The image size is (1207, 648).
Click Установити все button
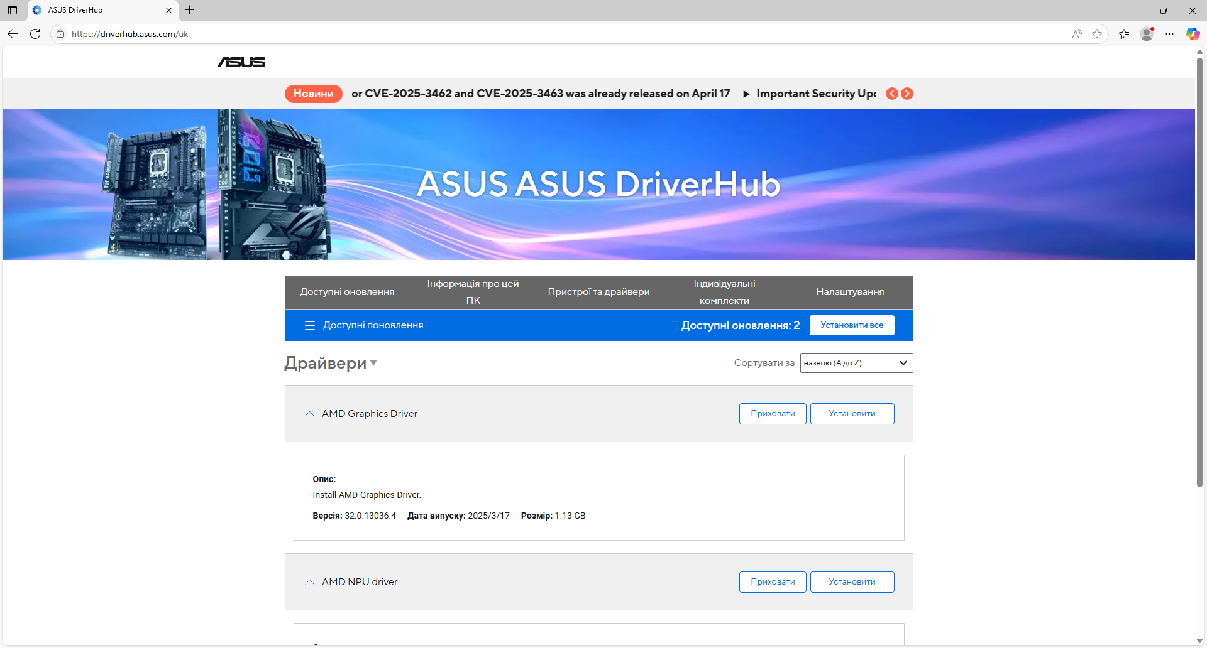click(852, 325)
